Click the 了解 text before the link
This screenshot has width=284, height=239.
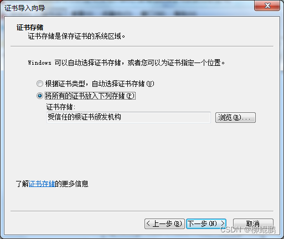[x=22, y=184]
